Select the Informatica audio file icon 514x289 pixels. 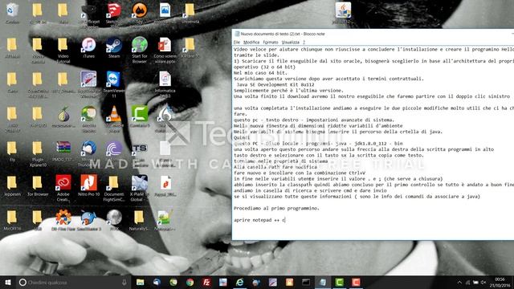point(165,84)
